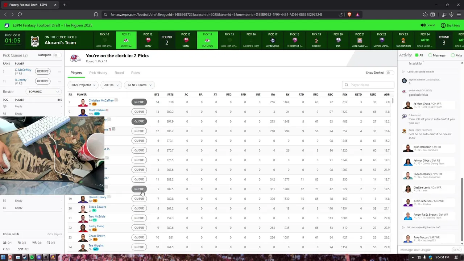This screenshot has width=464, height=261.
Task: Click the search magnifier icon in Player Name box
Action: tap(347, 85)
